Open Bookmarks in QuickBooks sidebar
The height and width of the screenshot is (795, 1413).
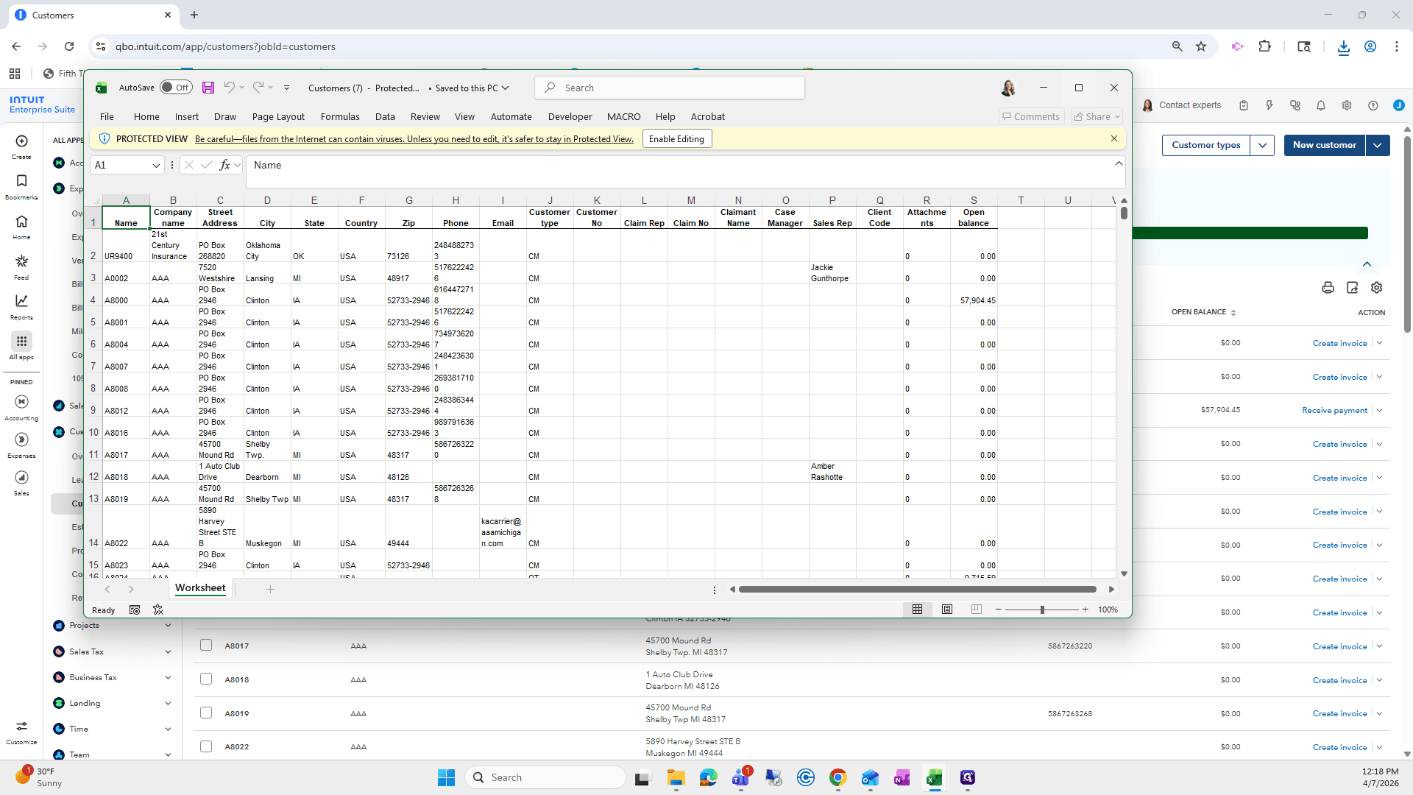tap(21, 187)
